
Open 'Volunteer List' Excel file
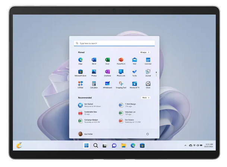tap(127, 113)
